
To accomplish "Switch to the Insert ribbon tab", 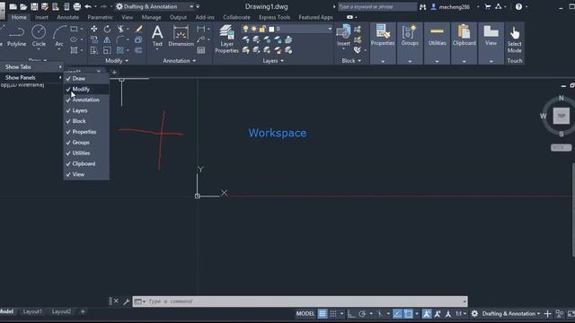I will point(41,17).
